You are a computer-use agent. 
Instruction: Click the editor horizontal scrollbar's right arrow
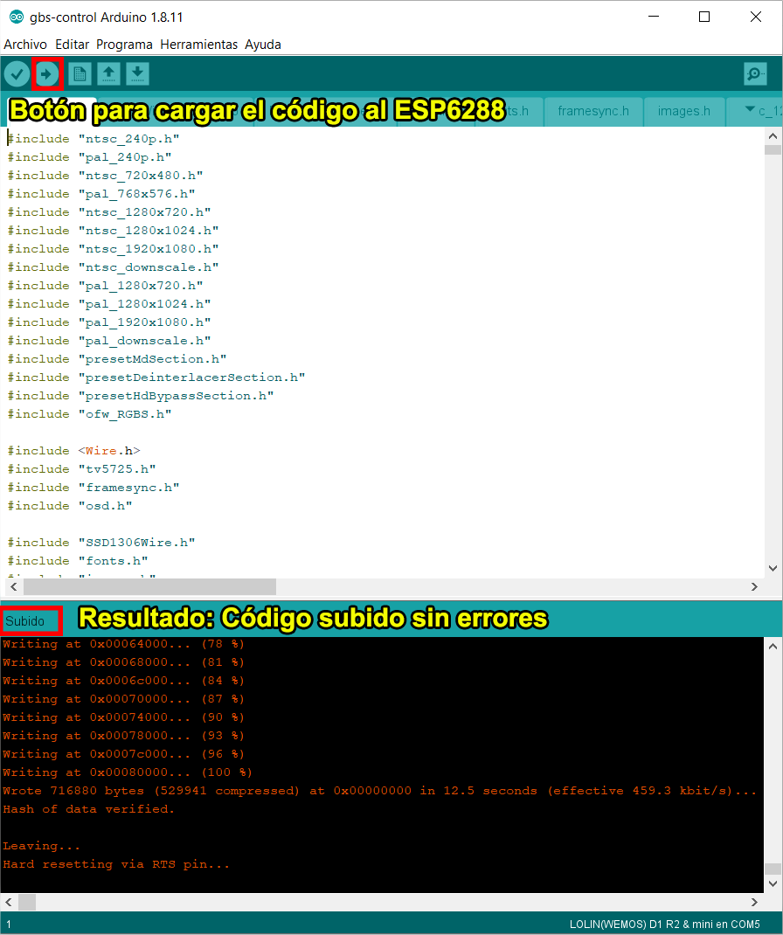click(x=754, y=586)
